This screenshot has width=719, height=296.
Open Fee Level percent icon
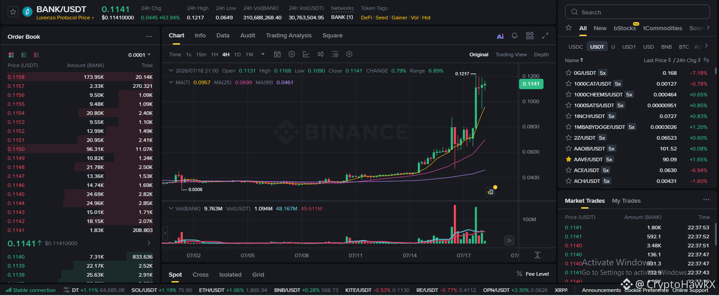pyautogui.click(x=520, y=273)
